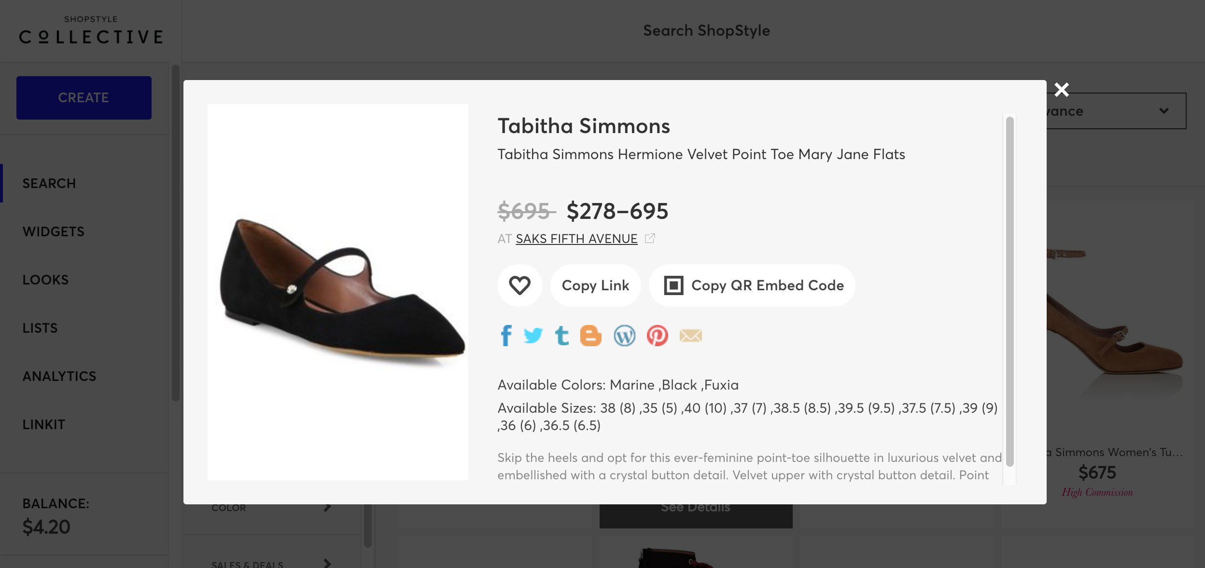Share product on WordPress
Image resolution: width=1205 pixels, height=568 pixels.
click(x=624, y=336)
